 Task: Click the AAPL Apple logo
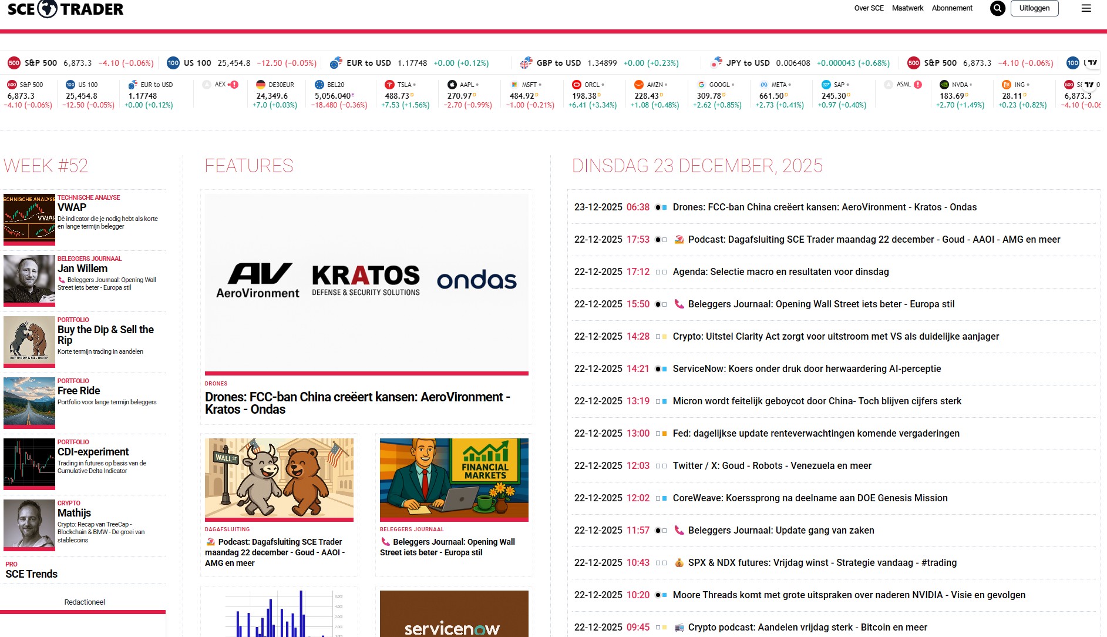point(452,85)
